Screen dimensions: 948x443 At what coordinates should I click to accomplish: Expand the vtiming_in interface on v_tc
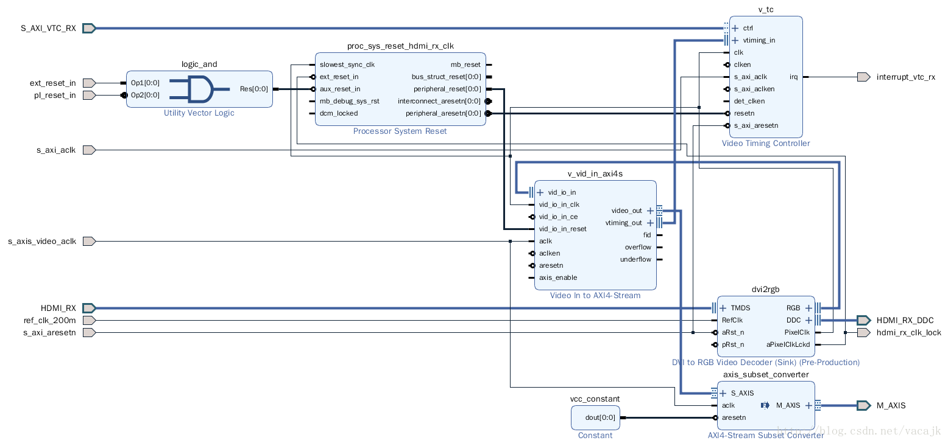735,40
